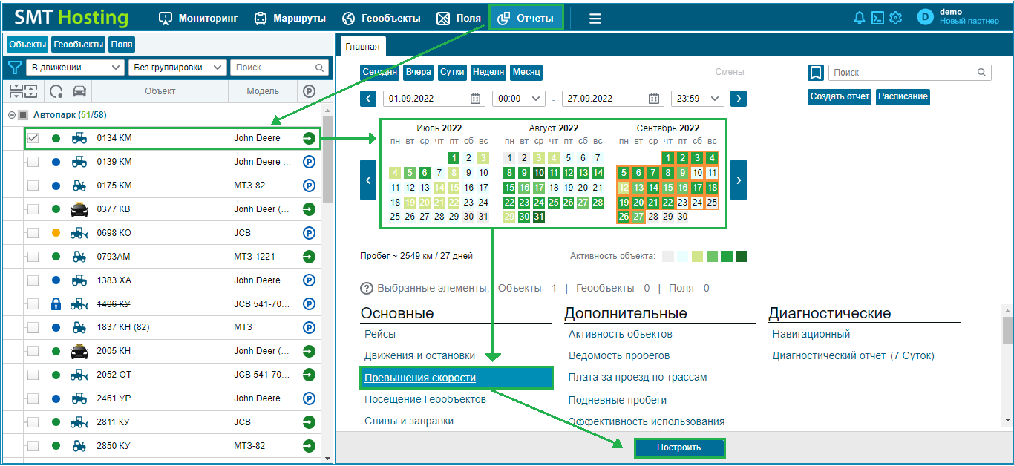Screen dimensions: 1014x466
Task: Open the terminal console icon
Action: (877, 18)
